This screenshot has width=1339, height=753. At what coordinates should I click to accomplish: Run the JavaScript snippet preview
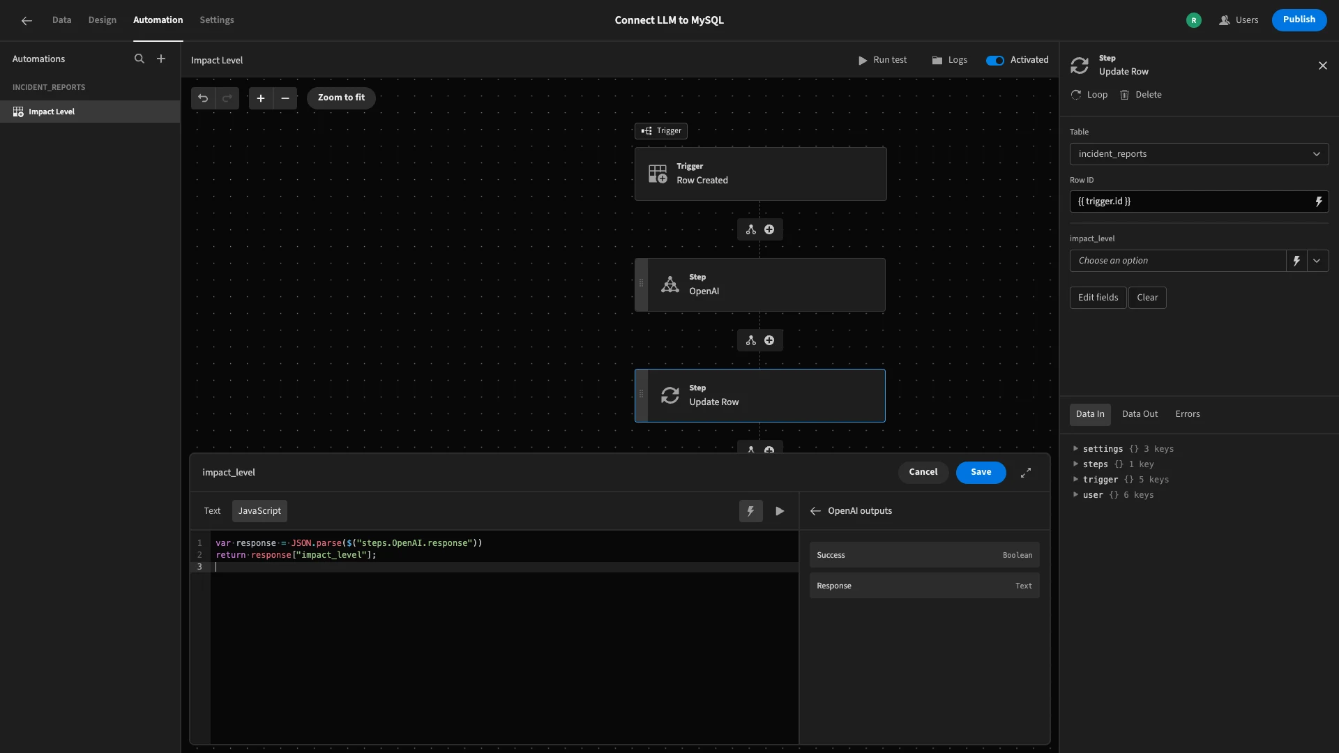pyautogui.click(x=780, y=511)
